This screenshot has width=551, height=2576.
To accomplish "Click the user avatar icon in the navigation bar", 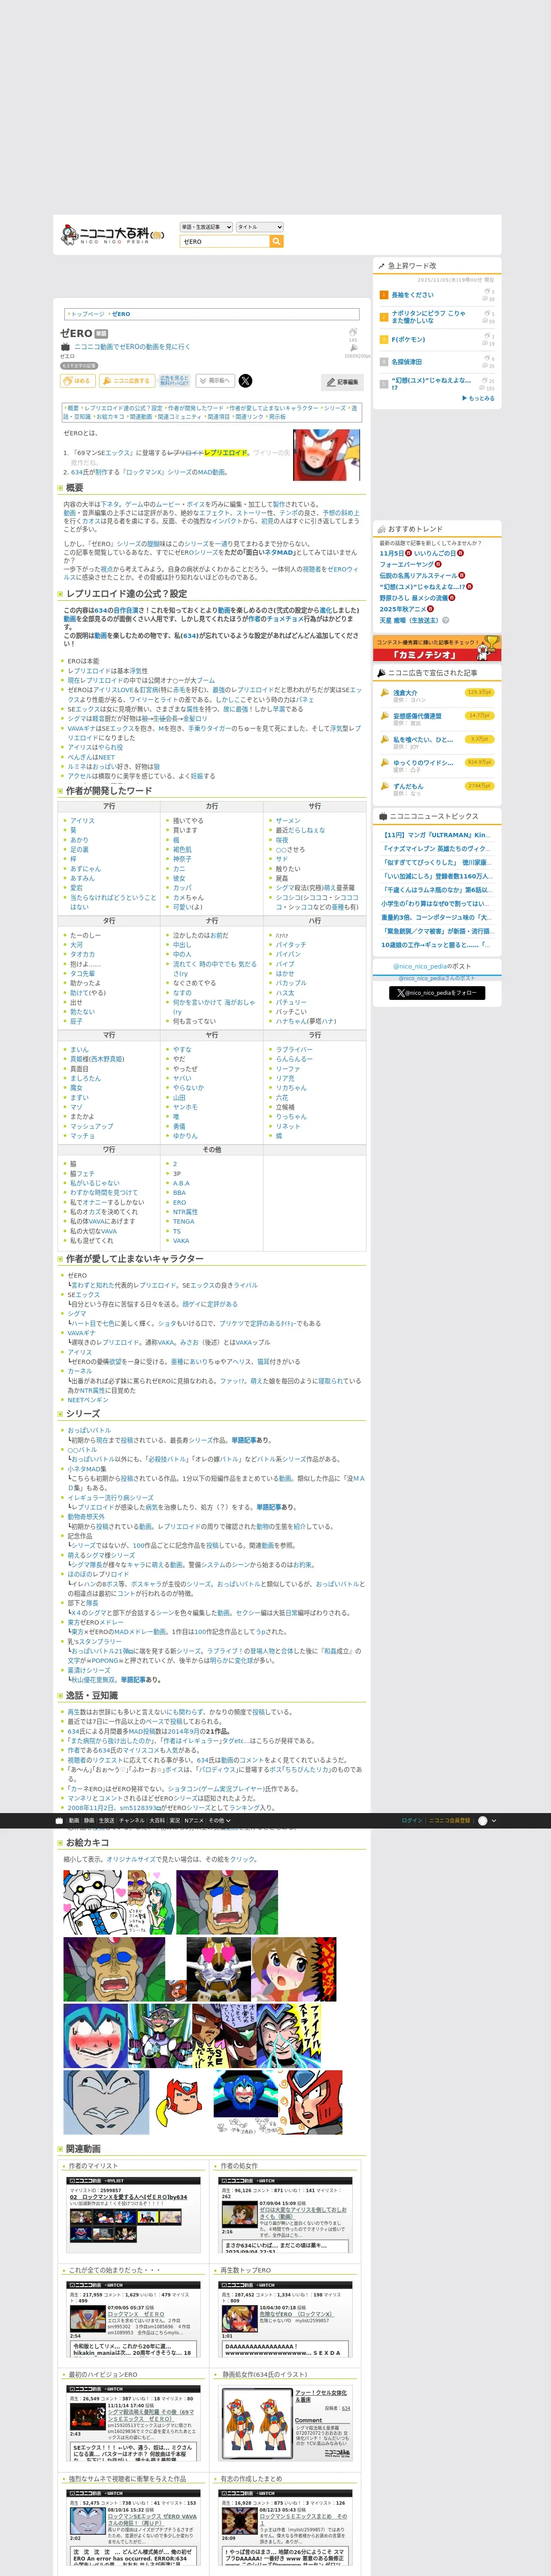I will [x=483, y=1821].
